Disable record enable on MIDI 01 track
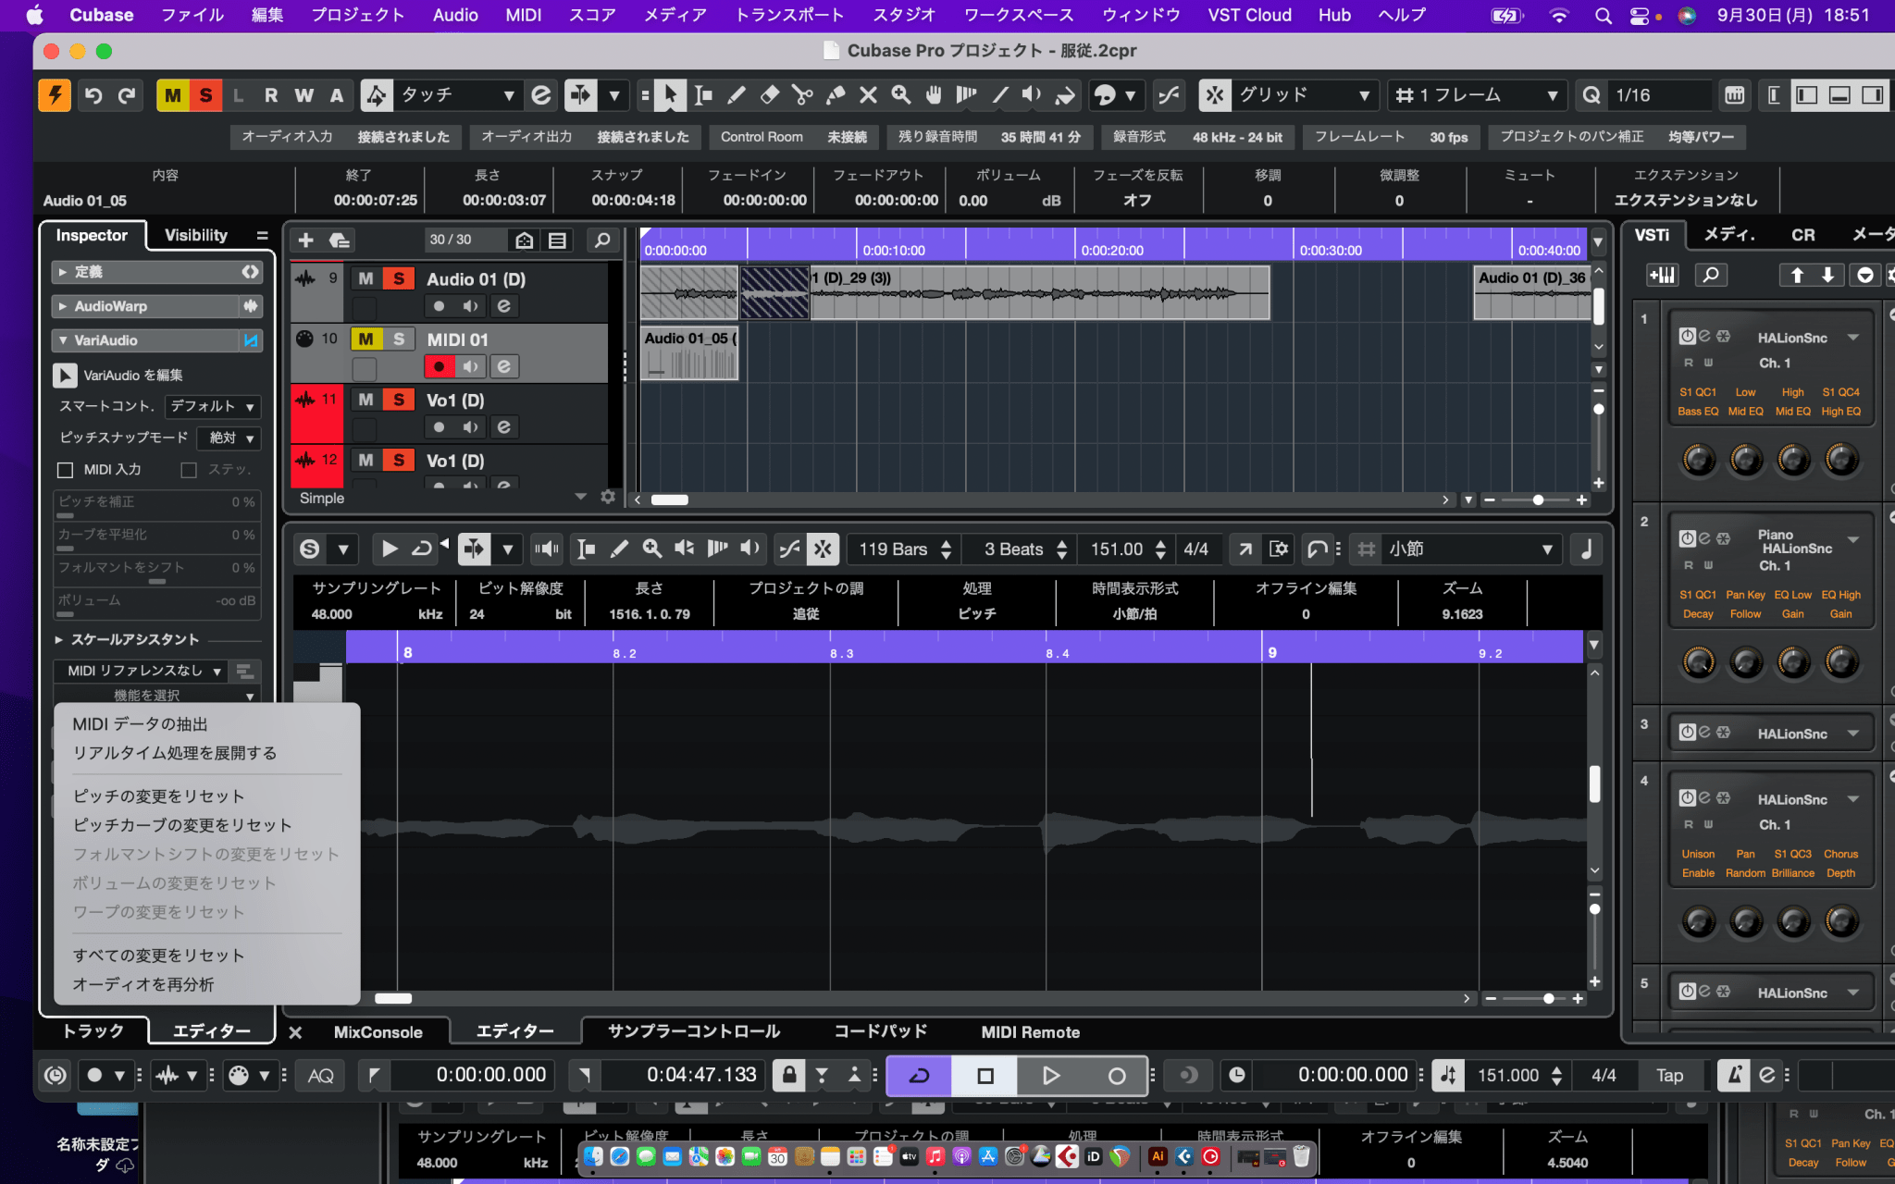The height and width of the screenshot is (1184, 1895). coord(438,366)
